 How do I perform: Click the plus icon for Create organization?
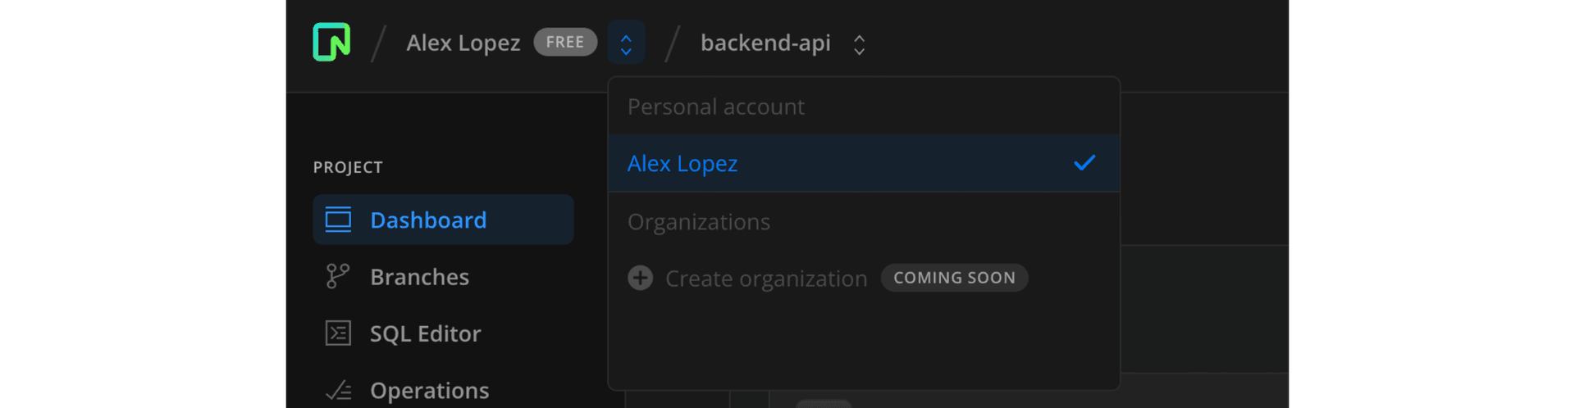[641, 279]
